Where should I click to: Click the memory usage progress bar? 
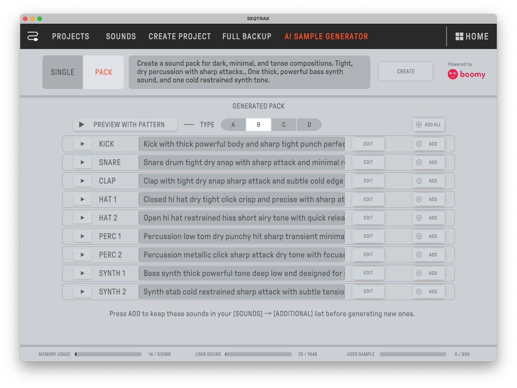108,354
